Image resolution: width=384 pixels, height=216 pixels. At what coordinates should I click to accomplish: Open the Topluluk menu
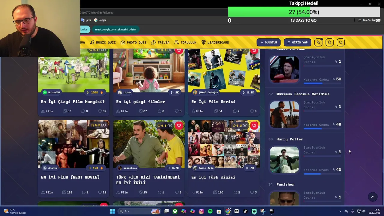pyautogui.click(x=185, y=42)
